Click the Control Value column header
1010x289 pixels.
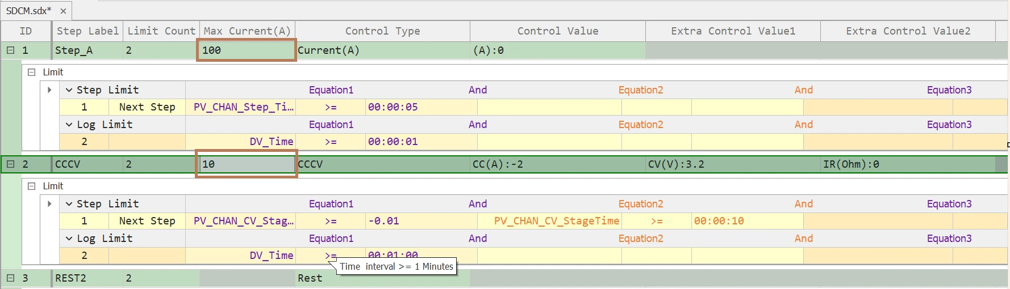tap(558, 31)
